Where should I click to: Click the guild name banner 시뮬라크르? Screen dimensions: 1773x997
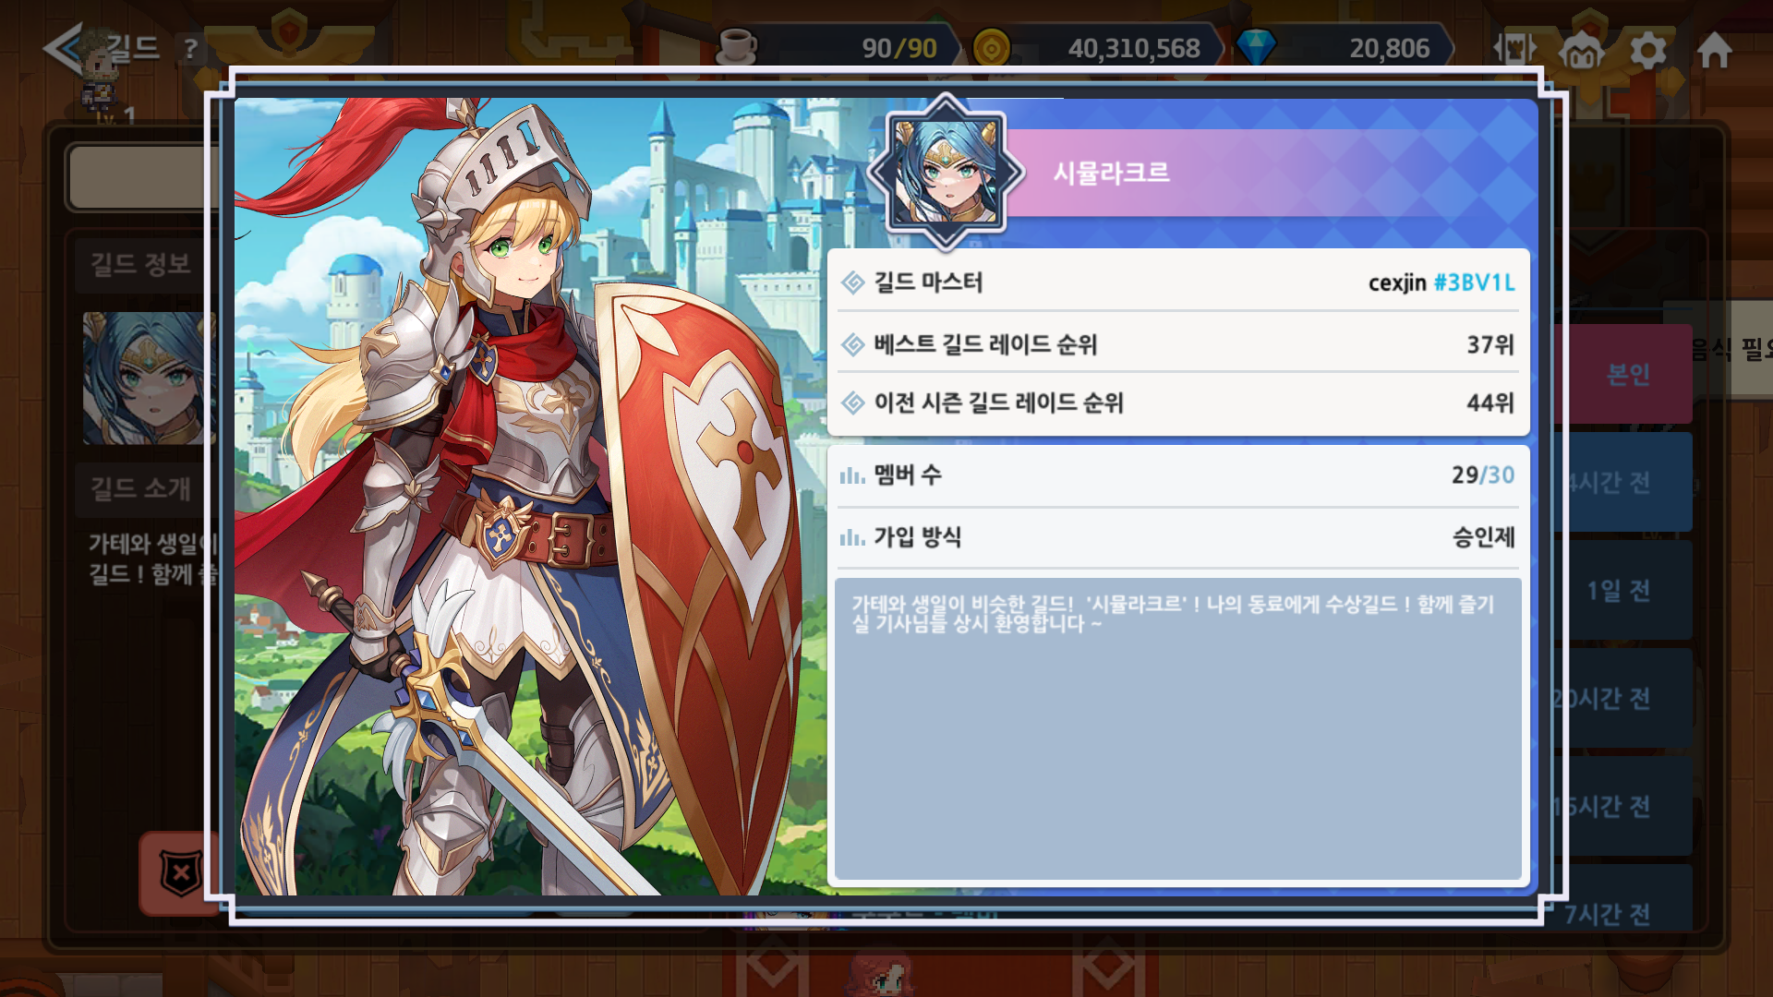1112,173
